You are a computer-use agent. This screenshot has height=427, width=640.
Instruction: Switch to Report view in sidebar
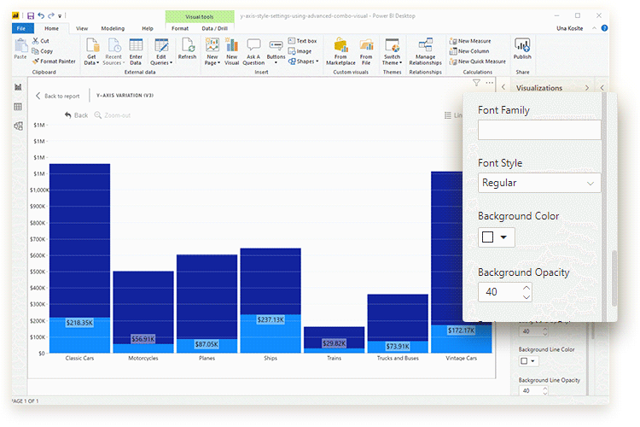pos(18,87)
